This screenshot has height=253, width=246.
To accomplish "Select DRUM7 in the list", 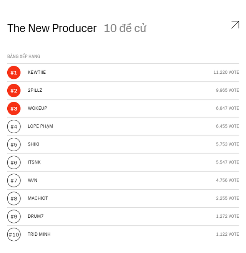I will point(36,216).
